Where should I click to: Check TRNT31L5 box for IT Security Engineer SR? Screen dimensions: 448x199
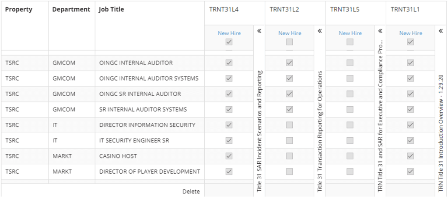[x=350, y=140]
